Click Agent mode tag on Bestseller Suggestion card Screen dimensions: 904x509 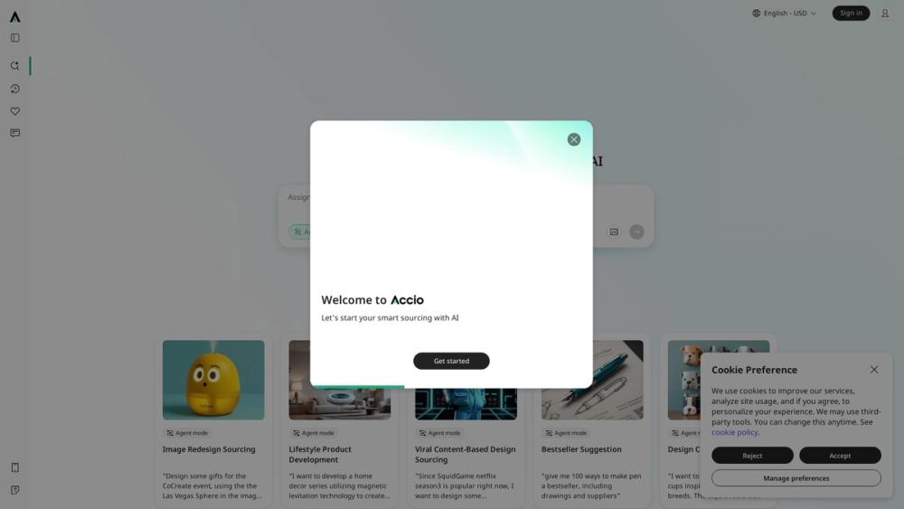point(566,433)
